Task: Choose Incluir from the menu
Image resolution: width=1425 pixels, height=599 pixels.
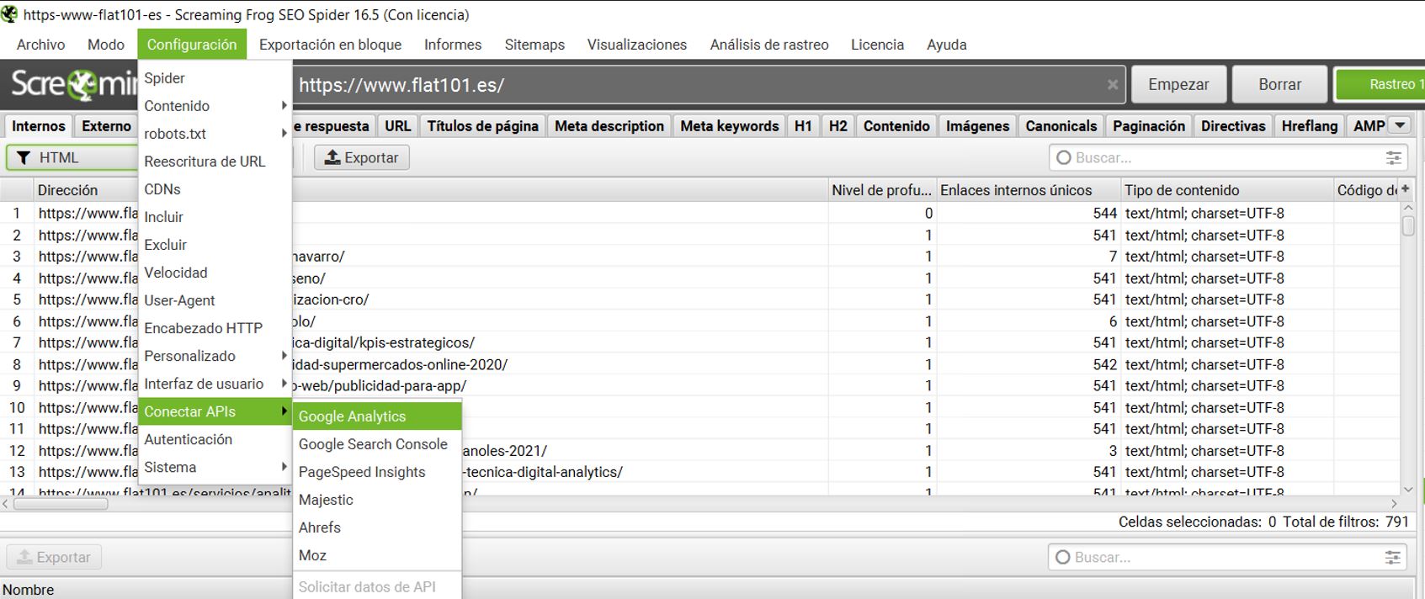Action: pyautogui.click(x=215, y=217)
